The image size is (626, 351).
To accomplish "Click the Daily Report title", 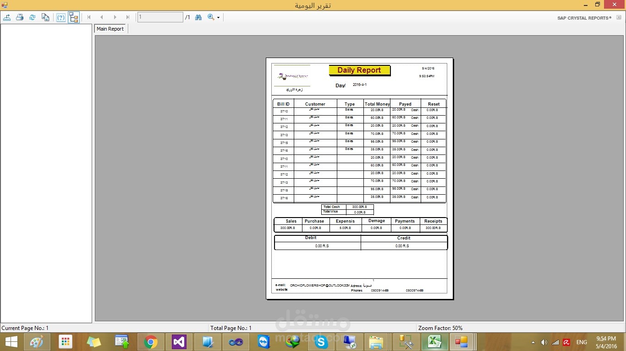I will point(359,70).
